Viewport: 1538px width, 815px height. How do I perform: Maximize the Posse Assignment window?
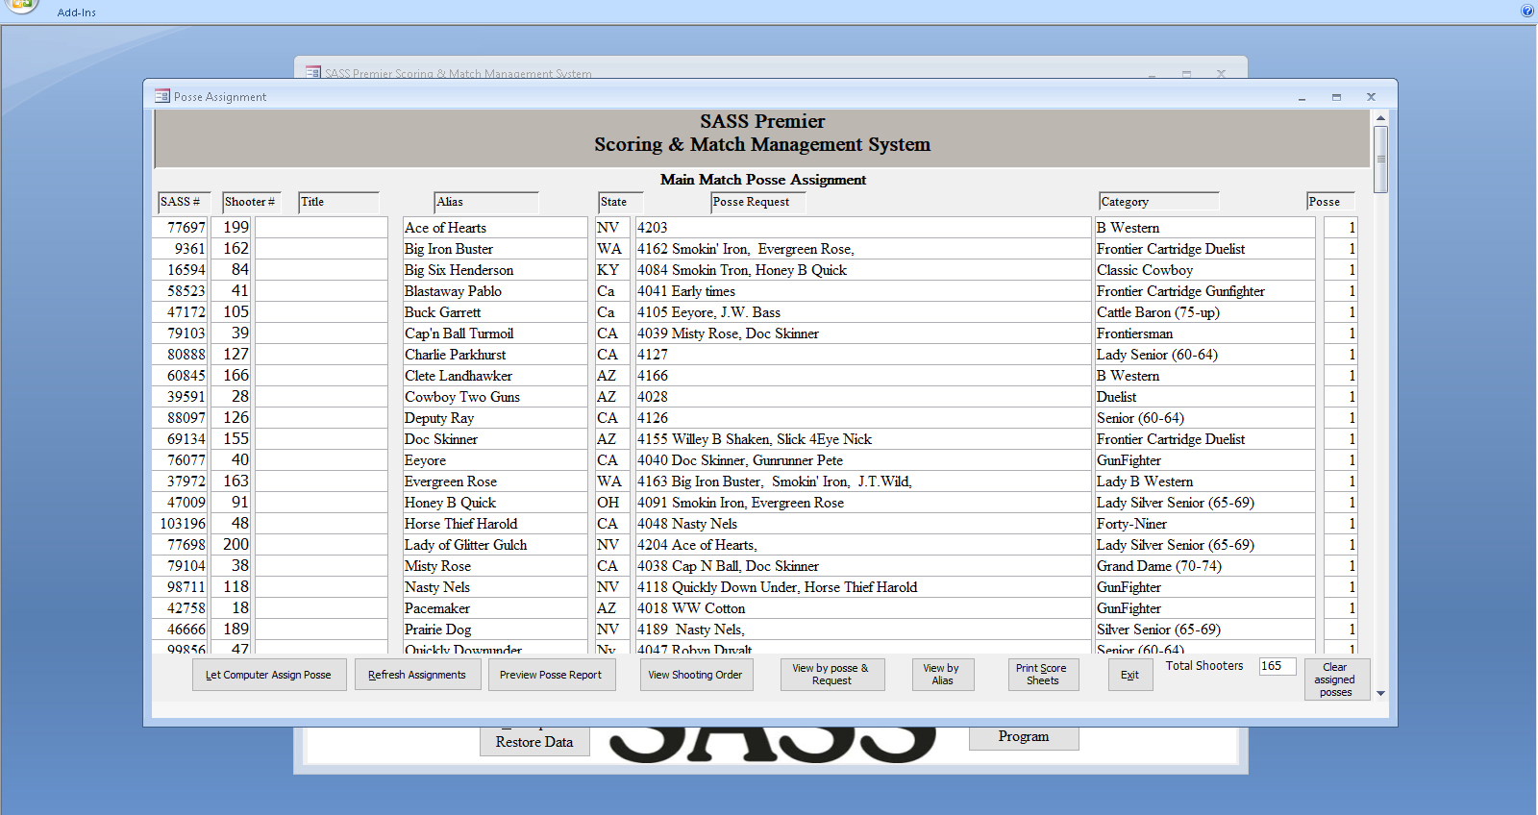tap(1336, 97)
